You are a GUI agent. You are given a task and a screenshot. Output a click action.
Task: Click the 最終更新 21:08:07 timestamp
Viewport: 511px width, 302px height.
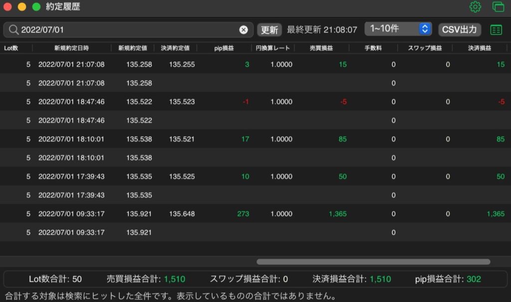click(x=322, y=30)
